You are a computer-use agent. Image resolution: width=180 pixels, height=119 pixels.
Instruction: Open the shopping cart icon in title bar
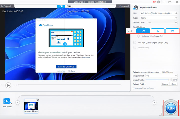coord(154,2)
